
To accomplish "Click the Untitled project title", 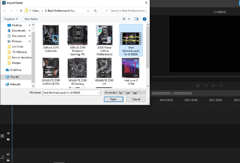I will 220,12.
